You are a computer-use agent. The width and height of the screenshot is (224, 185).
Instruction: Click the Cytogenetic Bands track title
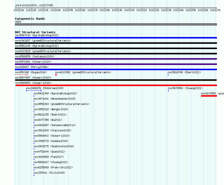[x=30, y=19]
